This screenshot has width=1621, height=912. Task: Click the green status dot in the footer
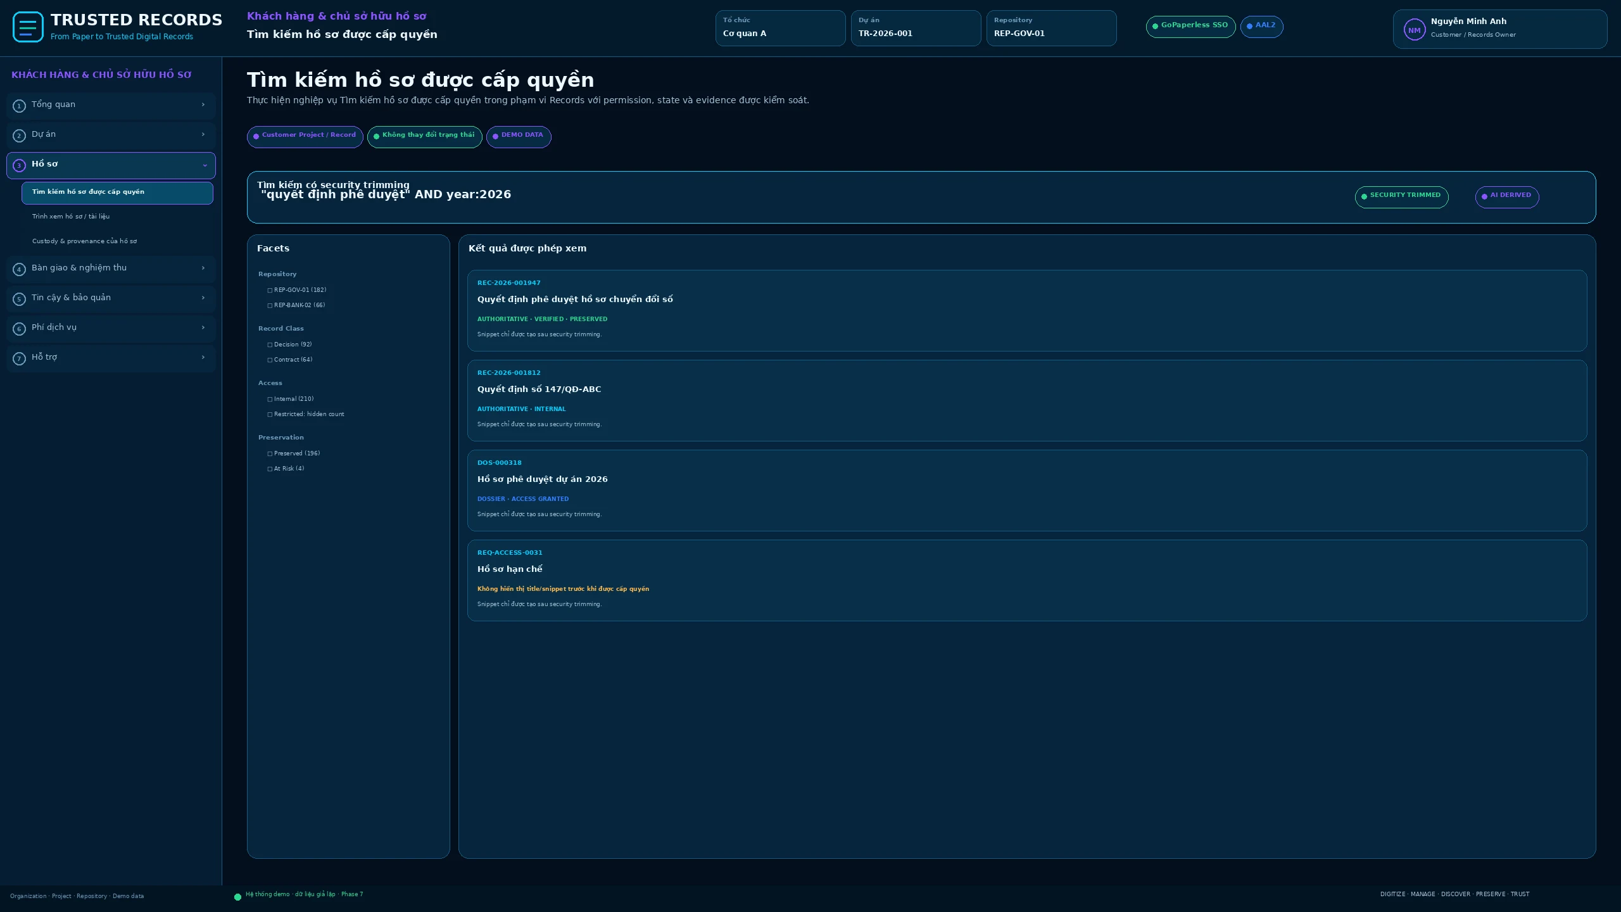tap(237, 897)
